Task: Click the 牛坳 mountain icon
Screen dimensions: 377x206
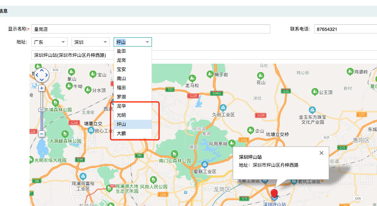Action: pyautogui.click(x=69, y=86)
